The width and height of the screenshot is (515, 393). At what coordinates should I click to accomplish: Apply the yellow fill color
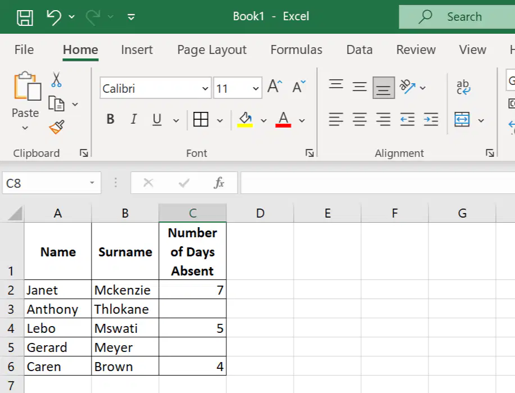pos(245,119)
